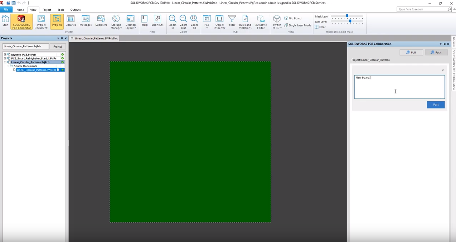Toggle the Projects panel ribbon button

[x=57, y=21]
